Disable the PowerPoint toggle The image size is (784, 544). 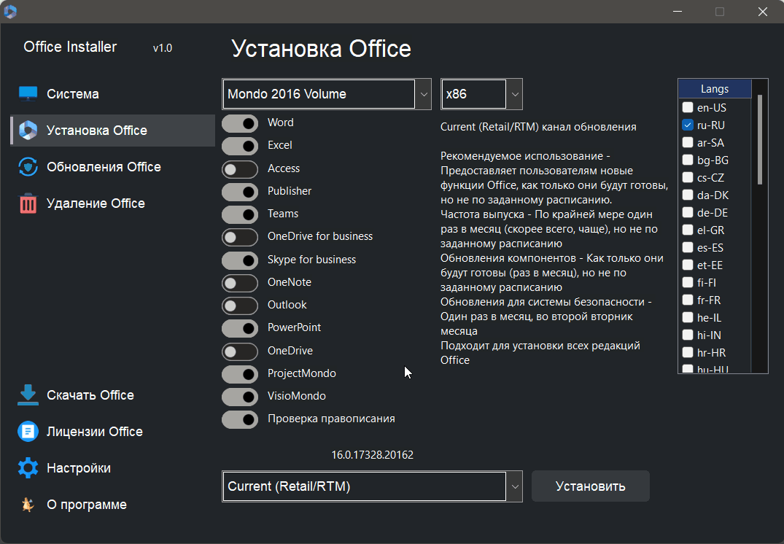tap(240, 328)
